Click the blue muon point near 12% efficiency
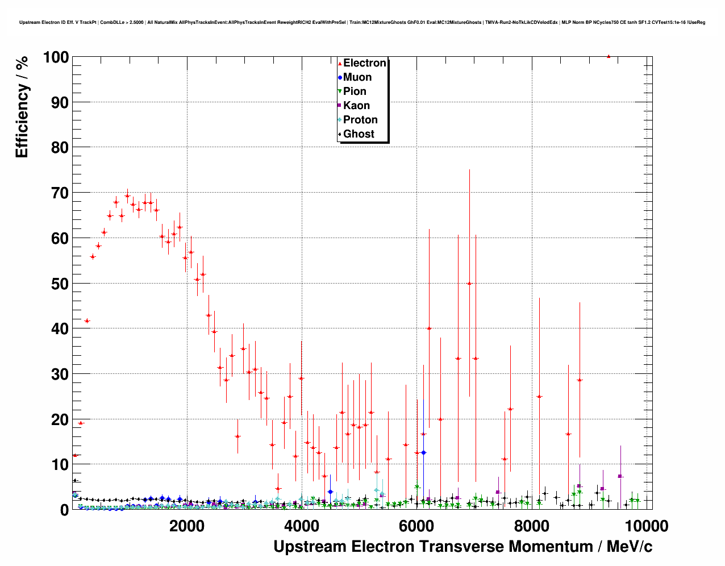Screen dimensions: 725x566 click(x=423, y=452)
